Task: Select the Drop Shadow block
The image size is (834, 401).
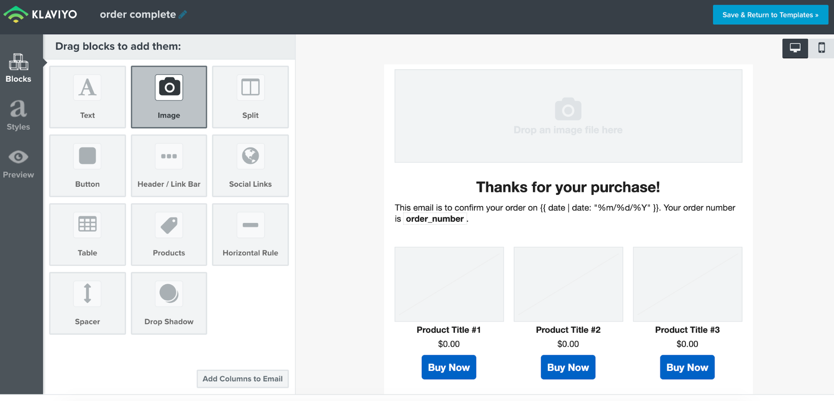Action: 169,303
